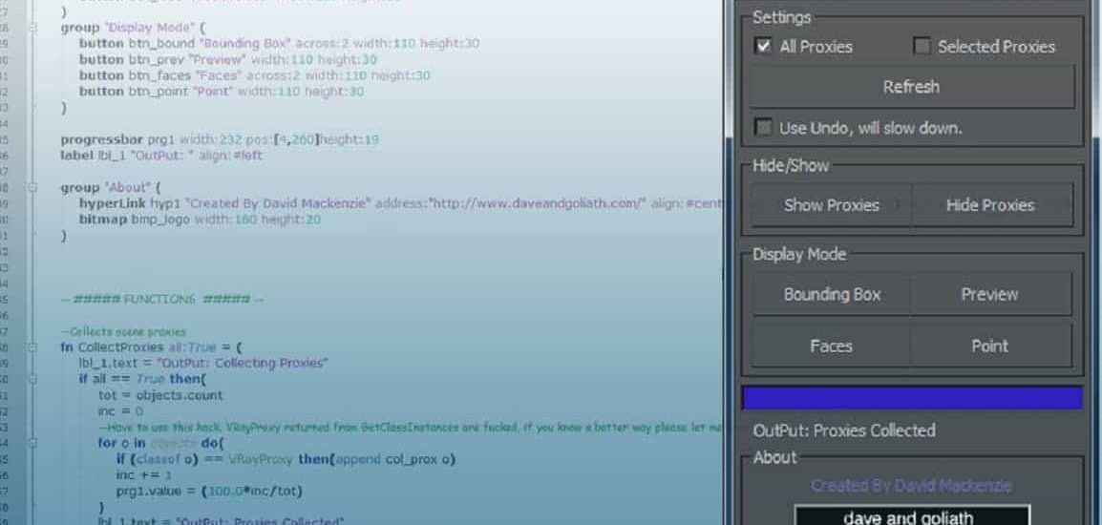Fold the fn CollectProxies function block

[35, 347]
